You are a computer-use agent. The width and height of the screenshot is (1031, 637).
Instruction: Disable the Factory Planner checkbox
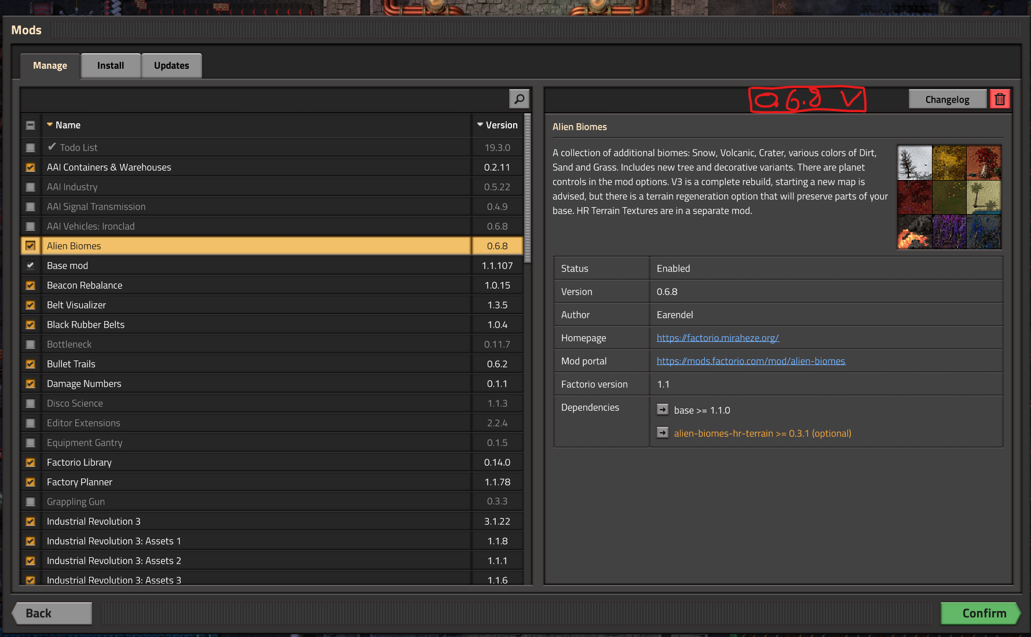(x=31, y=482)
